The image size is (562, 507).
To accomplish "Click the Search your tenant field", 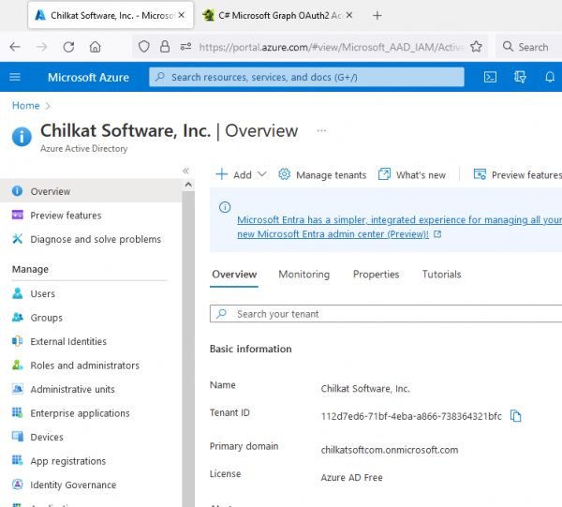I will [384, 314].
